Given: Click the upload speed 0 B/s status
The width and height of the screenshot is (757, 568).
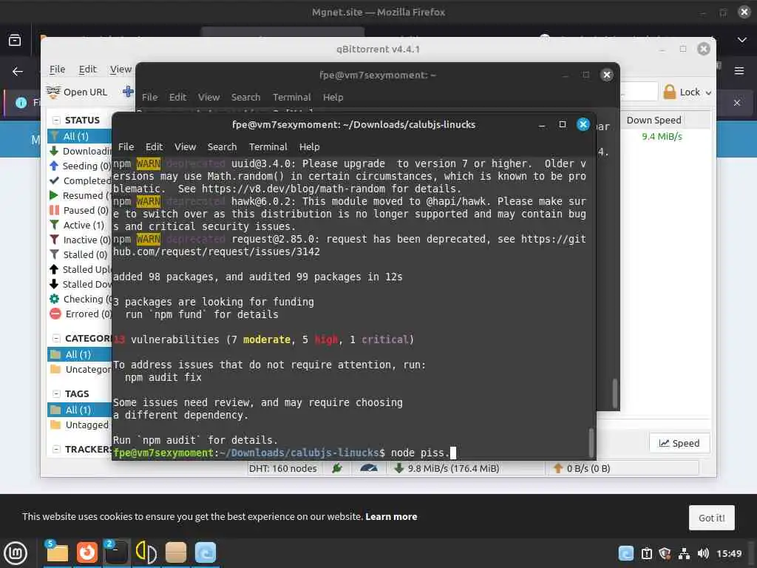Looking at the screenshot, I should [583, 468].
